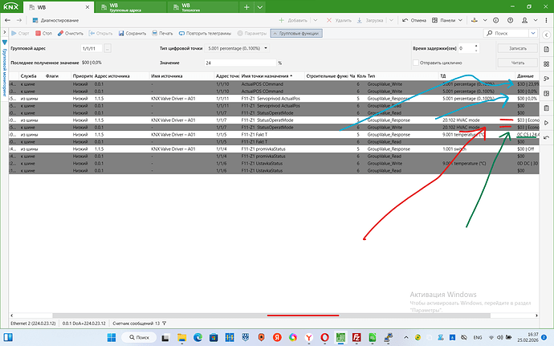Click the Загрузка download button
The image size is (554, 346).
(370, 20)
